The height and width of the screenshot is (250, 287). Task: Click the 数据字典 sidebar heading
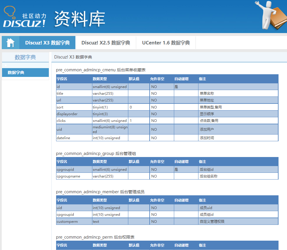click(x=25, y=57)
